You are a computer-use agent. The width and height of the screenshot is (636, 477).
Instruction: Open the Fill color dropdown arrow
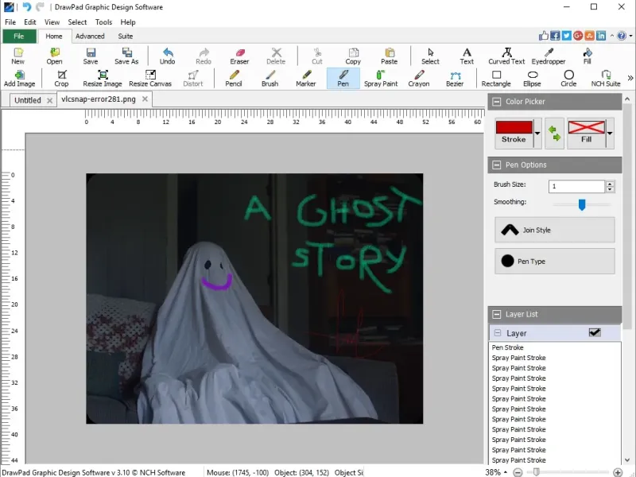click(x=610, y=133)
